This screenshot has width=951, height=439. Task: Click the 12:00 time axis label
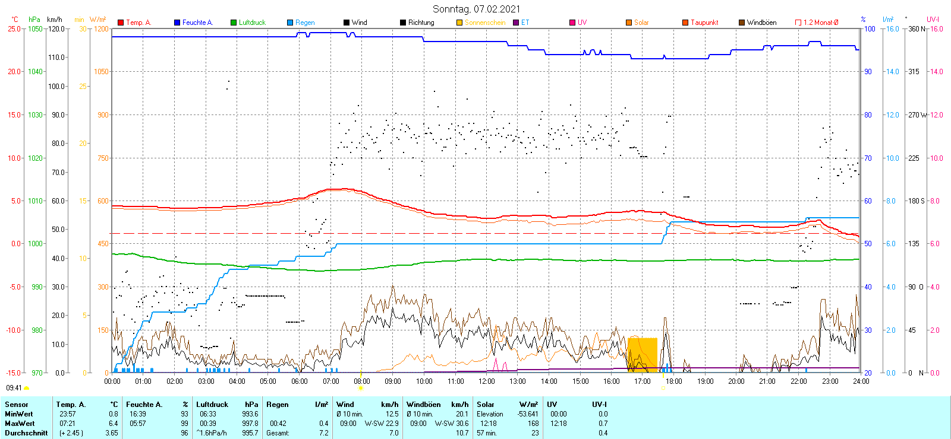click(x=486, y=381)
